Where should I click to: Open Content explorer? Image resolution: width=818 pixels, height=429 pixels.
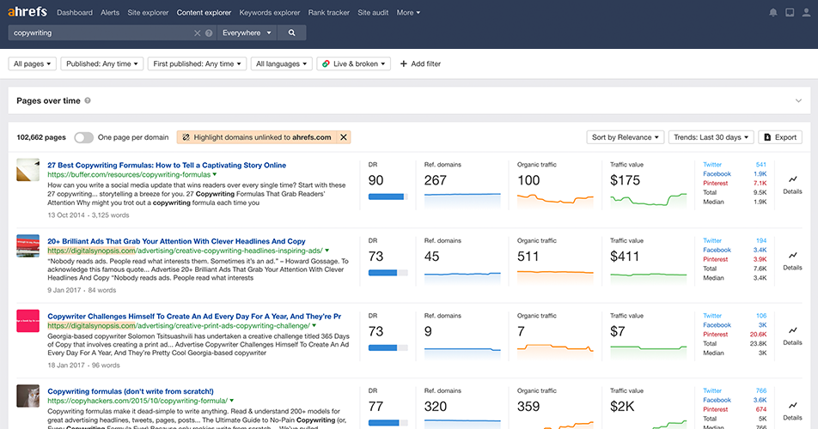click(x=204, y=13)
